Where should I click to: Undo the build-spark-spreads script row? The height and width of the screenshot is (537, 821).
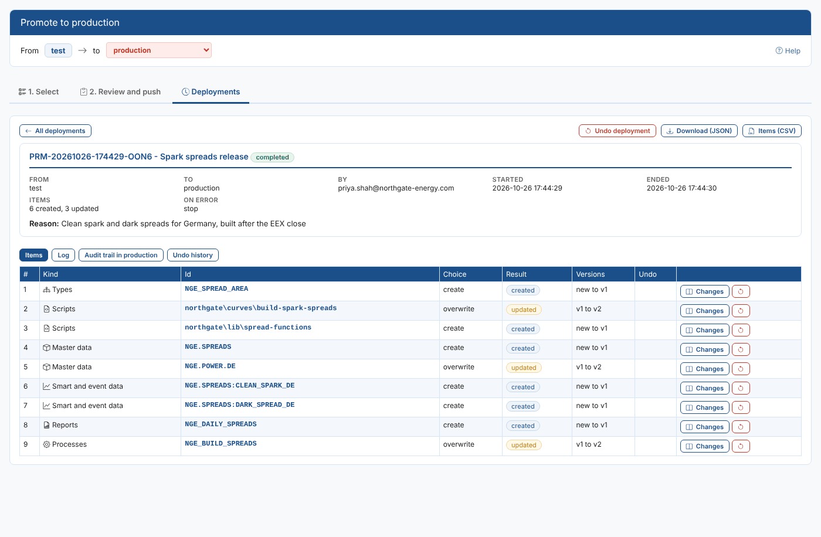[741, 311]
